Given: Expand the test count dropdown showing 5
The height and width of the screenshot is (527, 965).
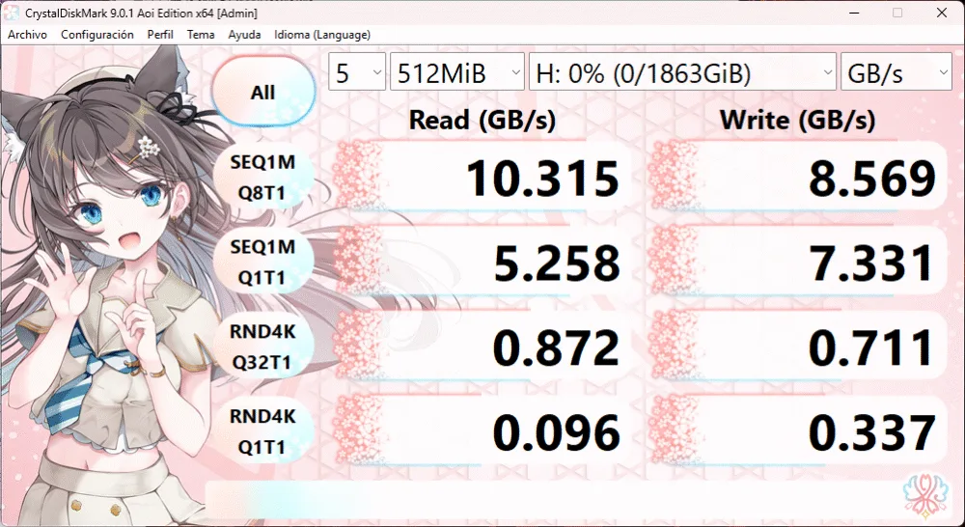Looking at the screenshot, I should click(x=357, y=73).
